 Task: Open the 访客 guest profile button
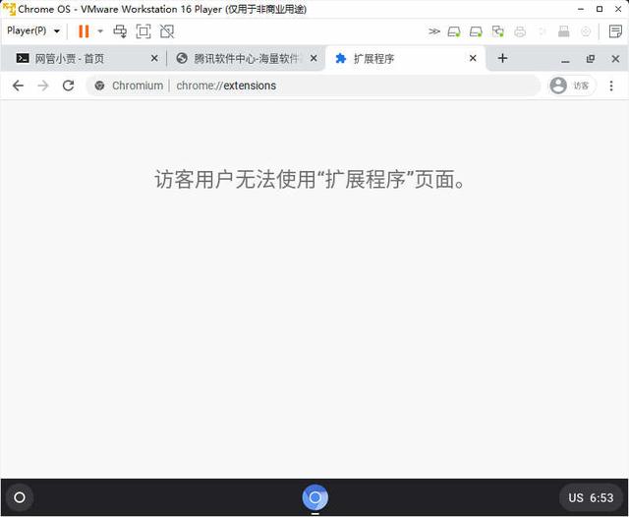point(572,86)
